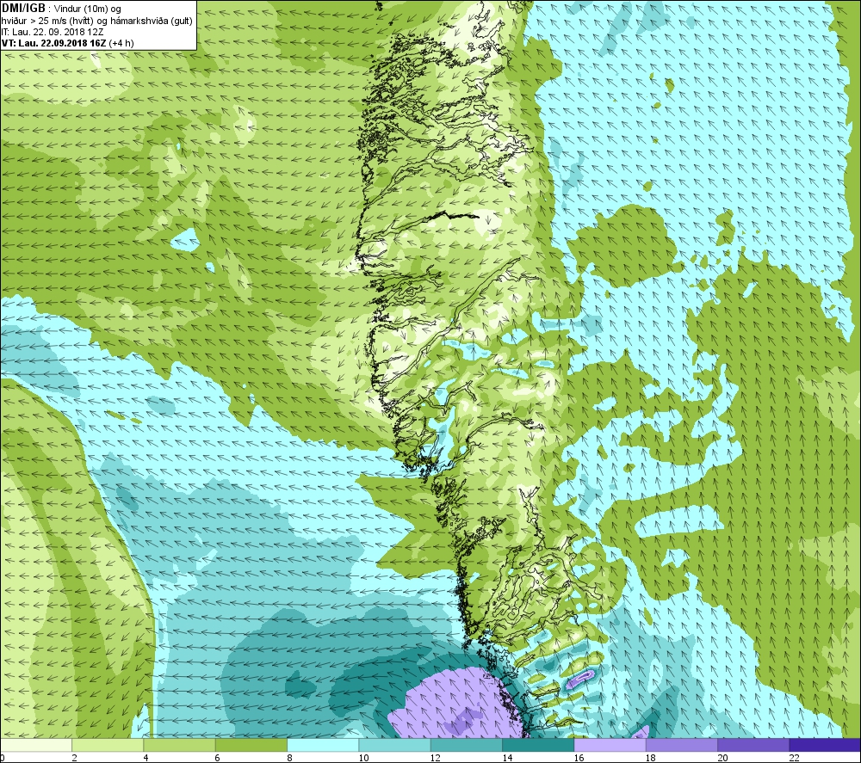The width and height of the screenshot is (861, 763).
Task: Click the 10–12 m/s turquoise legend swatch
Action: click(394, 745)
